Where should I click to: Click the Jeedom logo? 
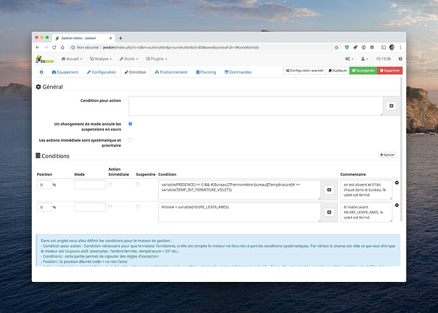pyautogui.click(x=44, y=59)
